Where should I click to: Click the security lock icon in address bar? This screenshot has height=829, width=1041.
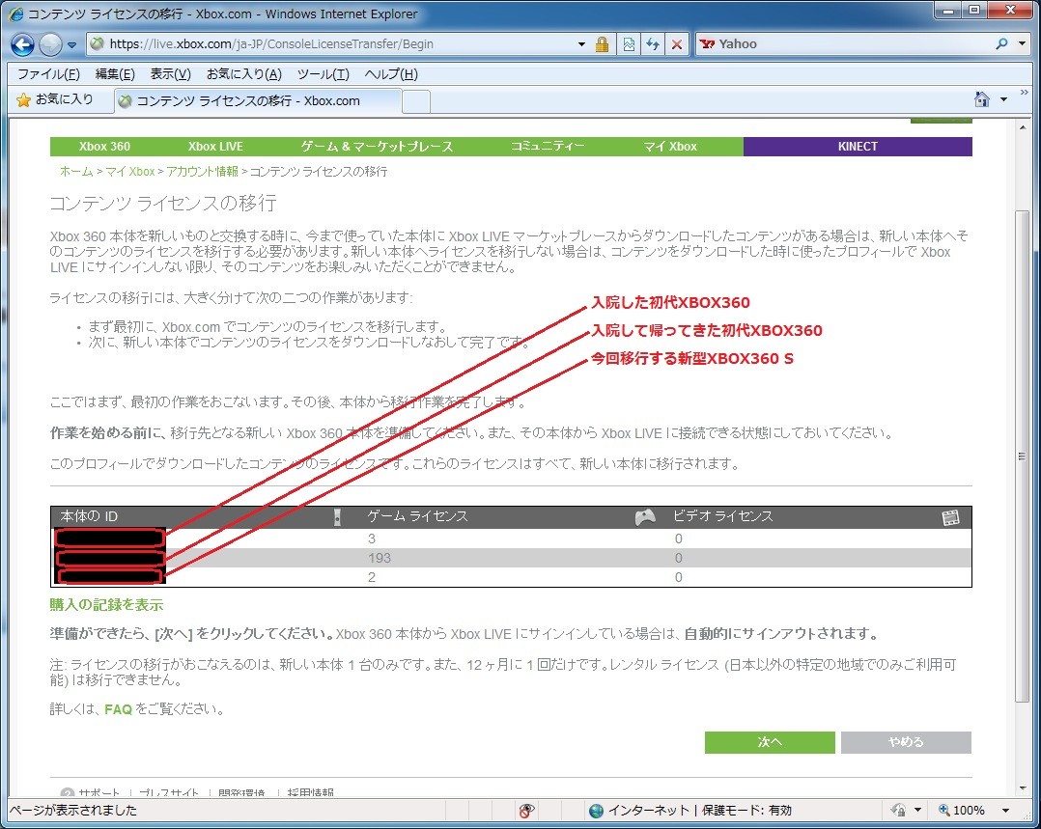click(x=602, y=44)
